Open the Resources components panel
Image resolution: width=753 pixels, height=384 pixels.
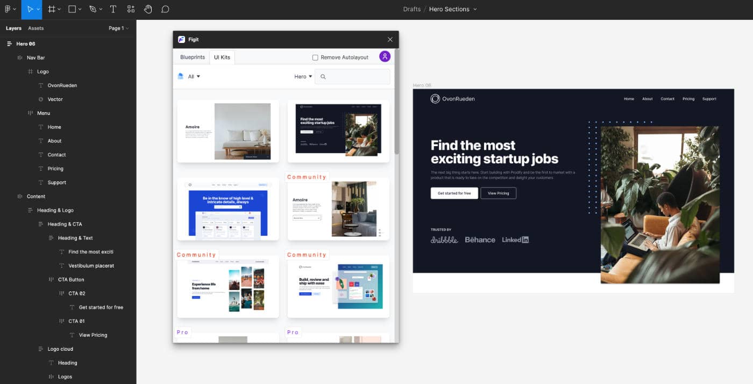130,9
